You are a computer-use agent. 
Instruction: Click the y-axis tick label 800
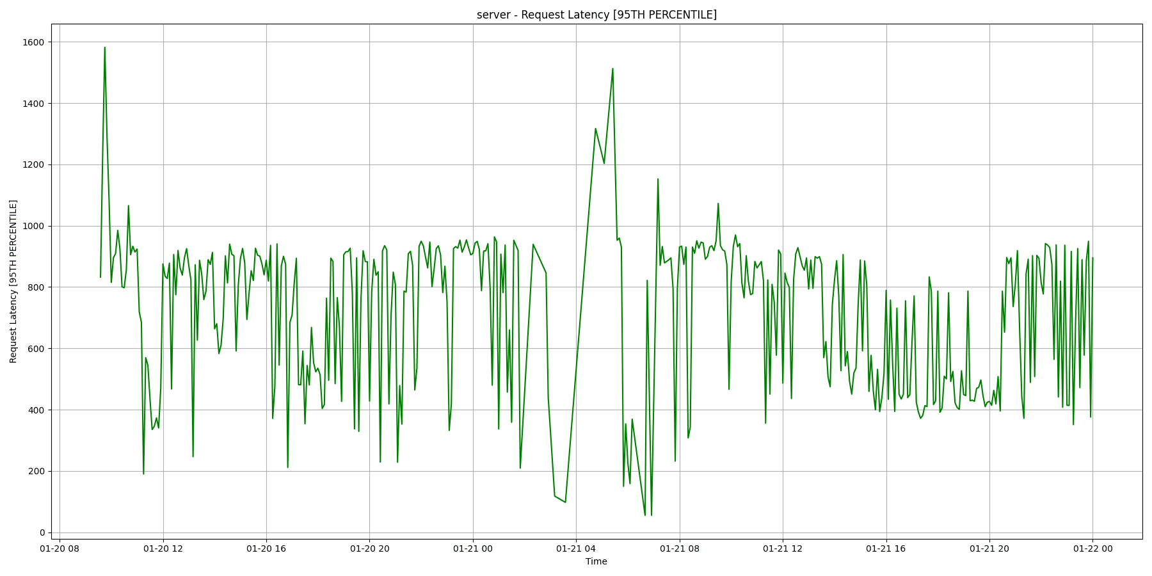pos(36,287)
